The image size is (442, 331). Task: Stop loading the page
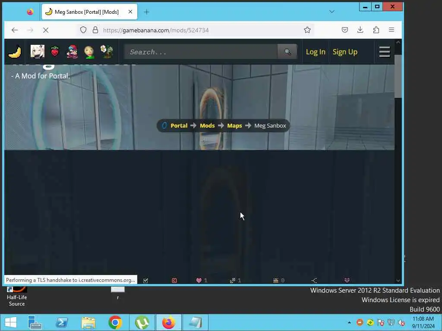[46, 30]
